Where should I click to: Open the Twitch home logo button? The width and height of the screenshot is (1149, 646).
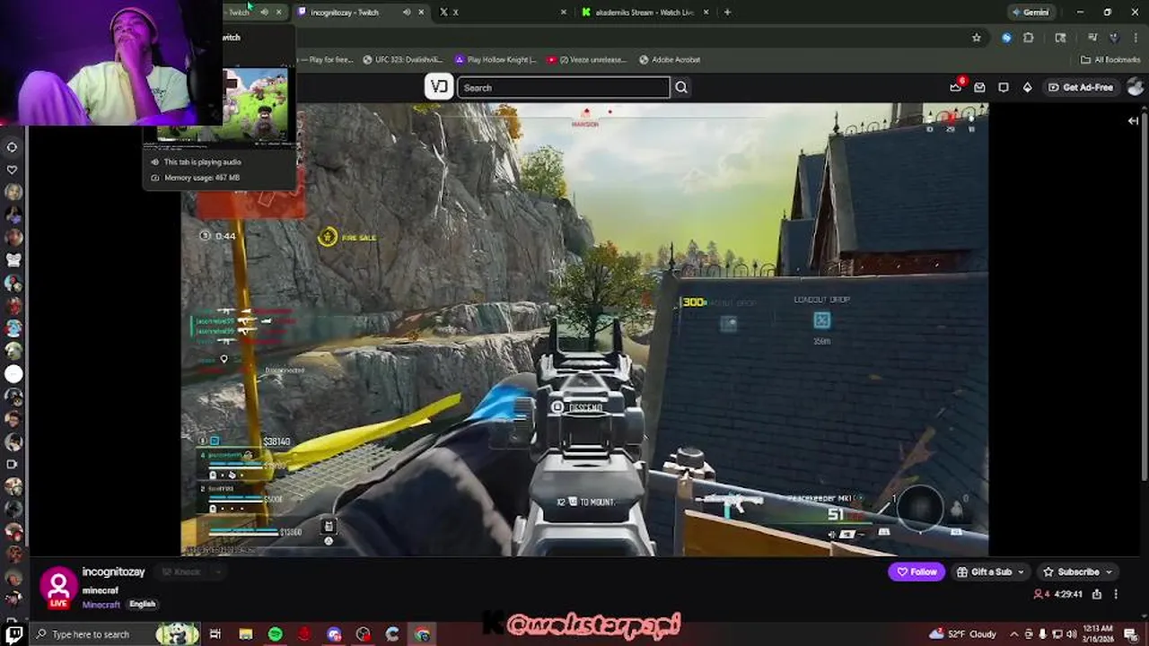tap(439, 87)
